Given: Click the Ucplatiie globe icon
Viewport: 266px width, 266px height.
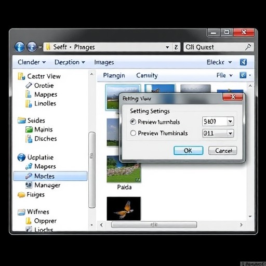Looking at the screenshot, I should click(21, 157).
